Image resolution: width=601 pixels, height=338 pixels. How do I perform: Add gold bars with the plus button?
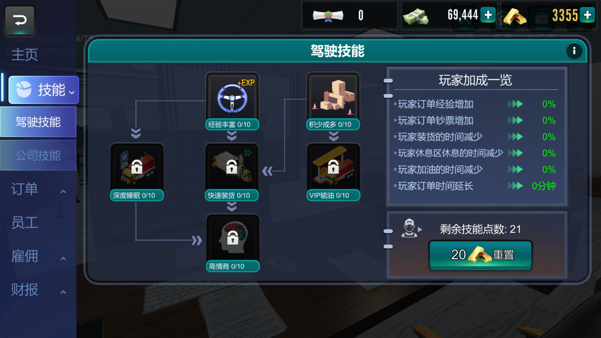tap(588, 15)
